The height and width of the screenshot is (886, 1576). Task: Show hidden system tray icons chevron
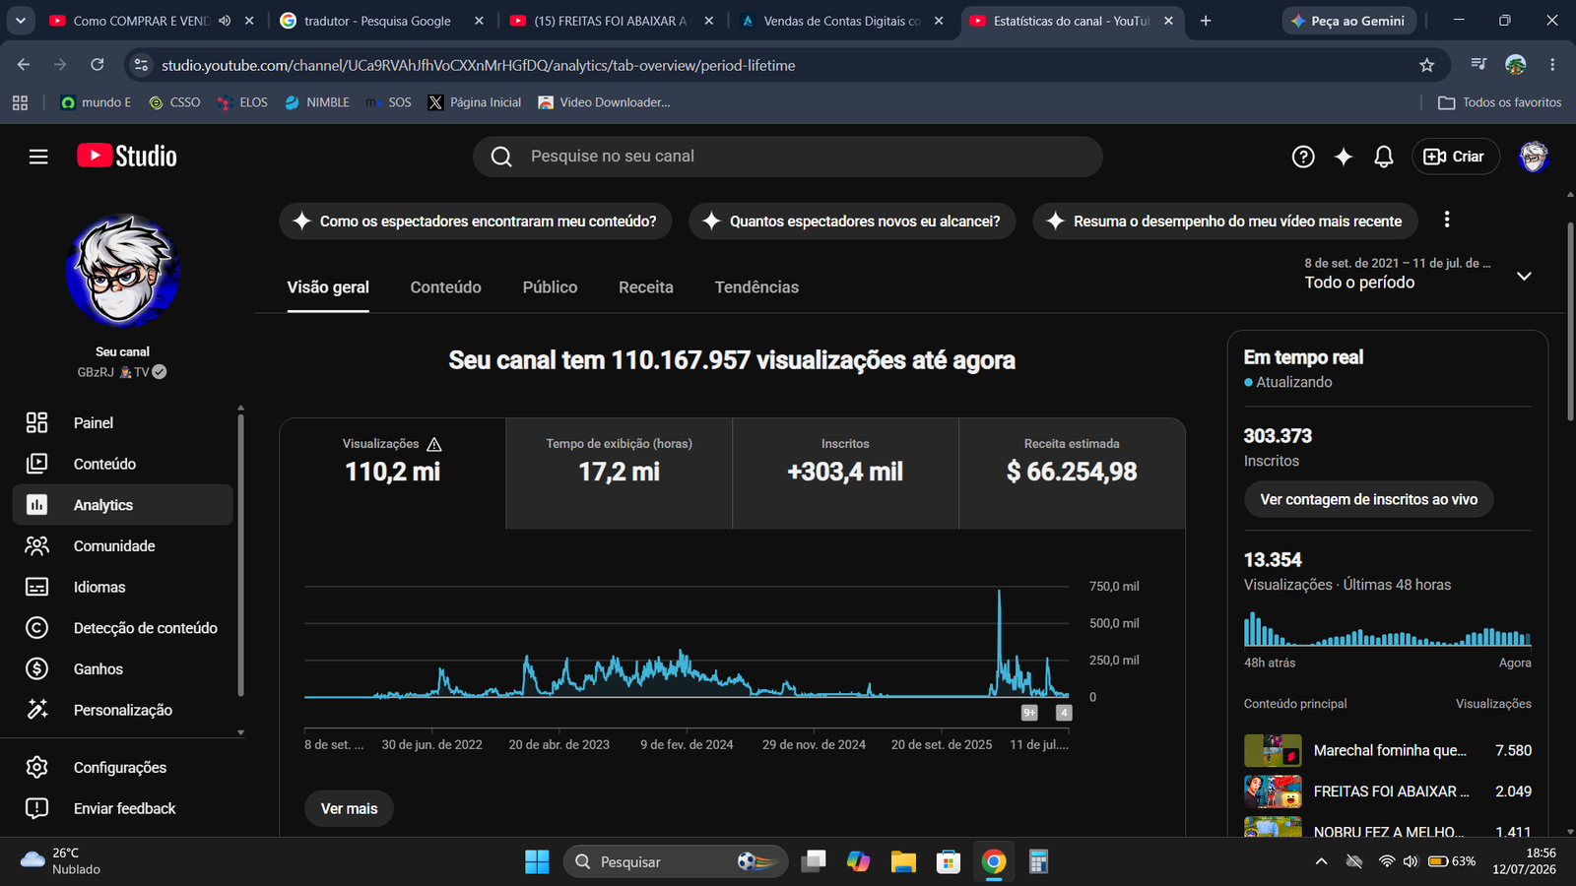1322,862
